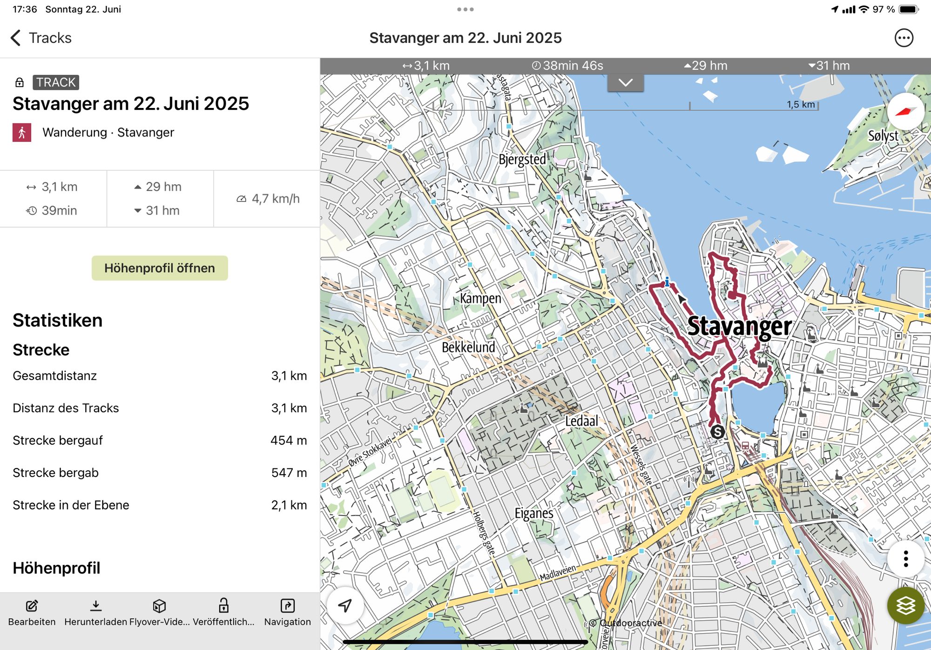Center map on current location
This screenshot has width=931, height=650.
[x=345, y=605]
